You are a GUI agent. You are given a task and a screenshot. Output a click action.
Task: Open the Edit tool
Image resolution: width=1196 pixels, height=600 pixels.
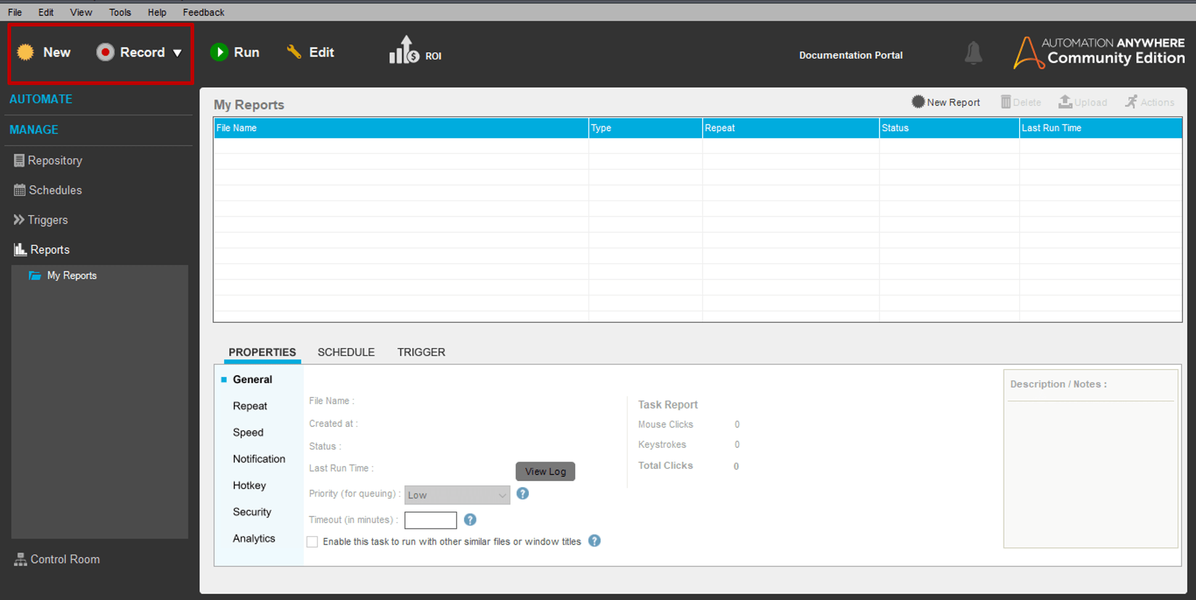310,52
